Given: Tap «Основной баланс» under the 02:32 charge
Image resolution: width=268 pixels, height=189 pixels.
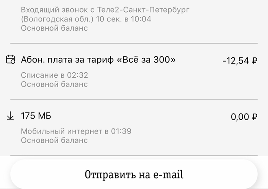Looking at the screenshot, I should tap(54, 84).
